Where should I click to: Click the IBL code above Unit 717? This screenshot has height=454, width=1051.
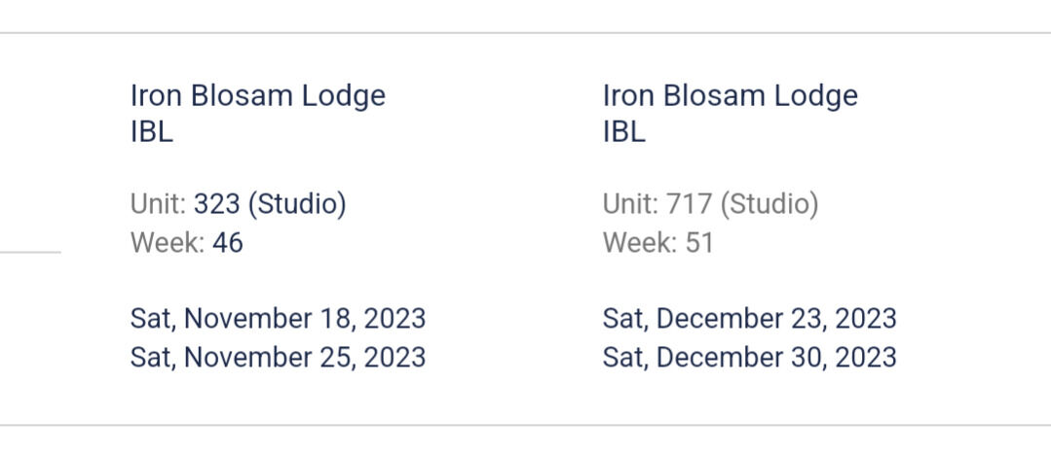(624, 132)
